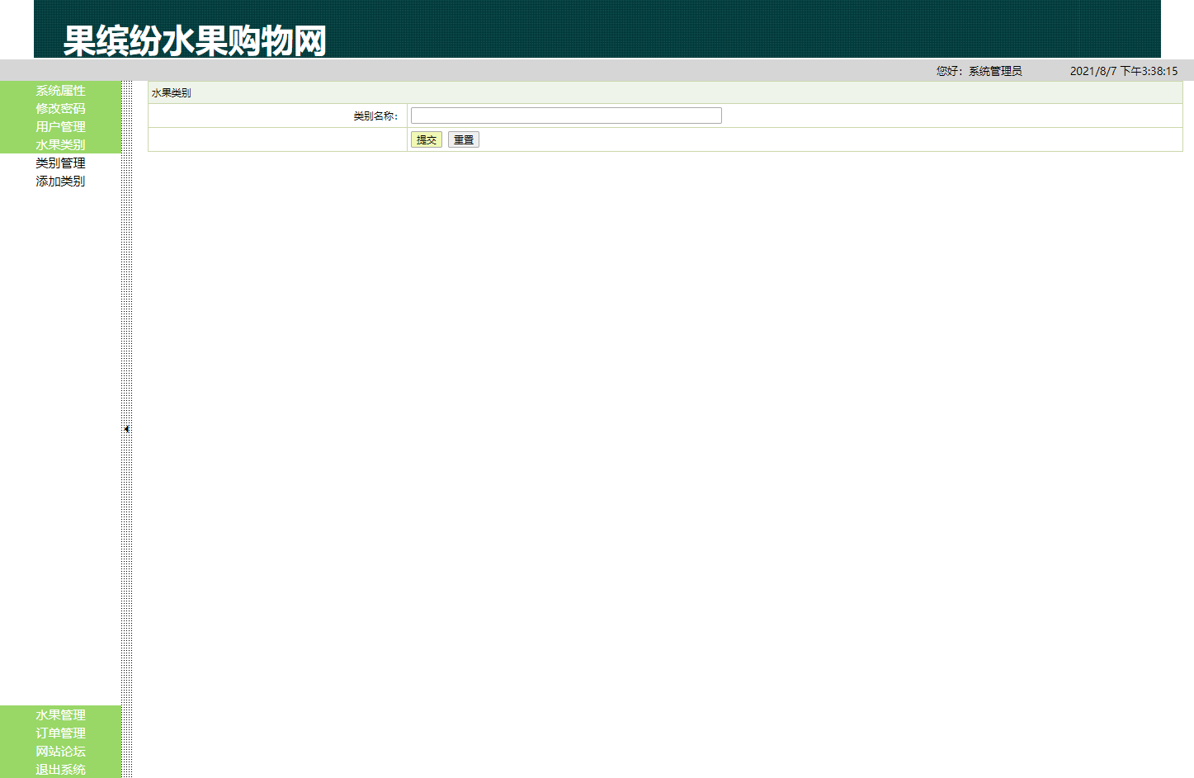Click the 水果类别 sidebar entry
This screenshot has width=1194, height=778.
59,145
